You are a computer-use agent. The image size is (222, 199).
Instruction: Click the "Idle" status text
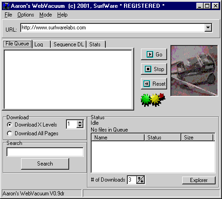(95, 123)
